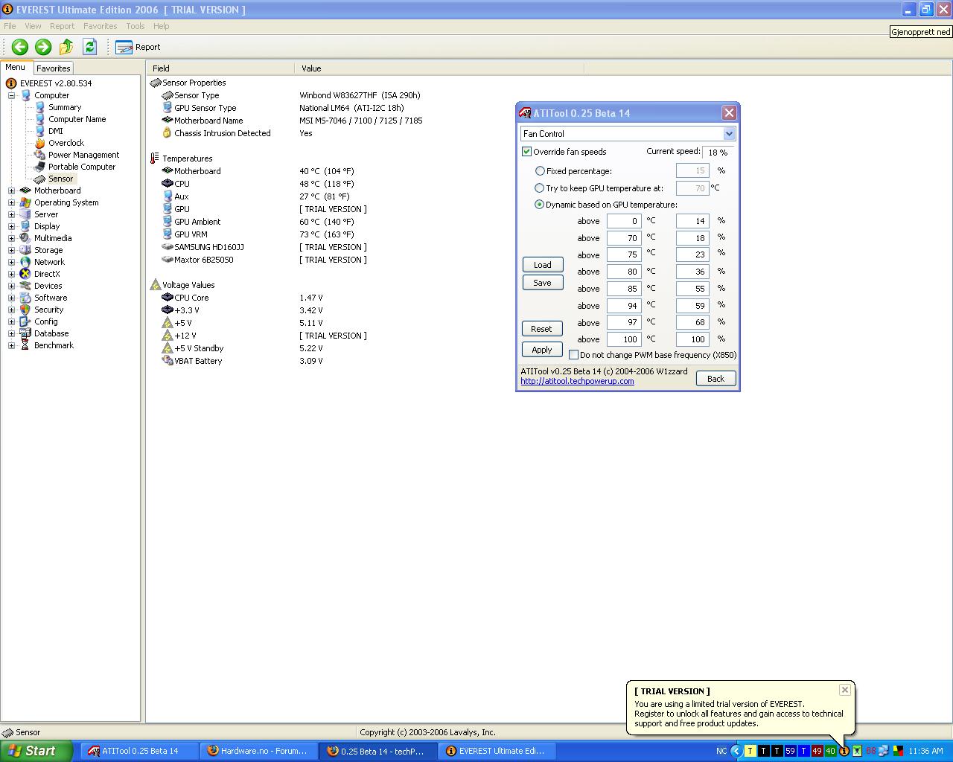Open the Favorites menu
Screen dimensions: 953x762
(100, 26)
